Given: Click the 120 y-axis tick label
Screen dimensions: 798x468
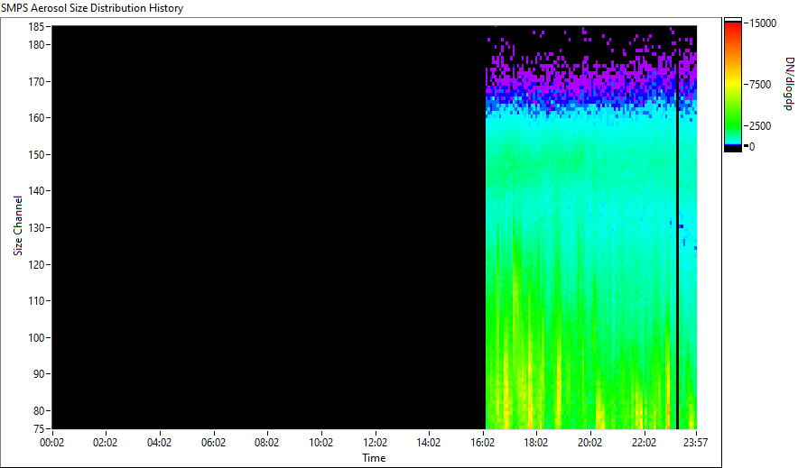Looking at the screenshot, I should tap(36, 265).
